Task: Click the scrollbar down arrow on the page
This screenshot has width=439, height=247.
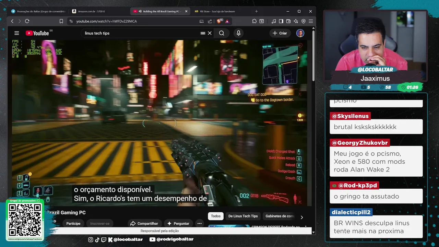Action: click(313, 232)
